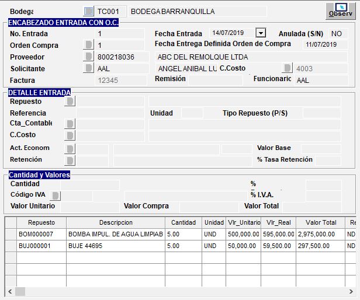360x300 pixels.
Task: Open the detail C.Costo lookup icon
Action: click(70, 135)
